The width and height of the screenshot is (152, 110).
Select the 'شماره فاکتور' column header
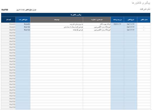coord(144,20)
